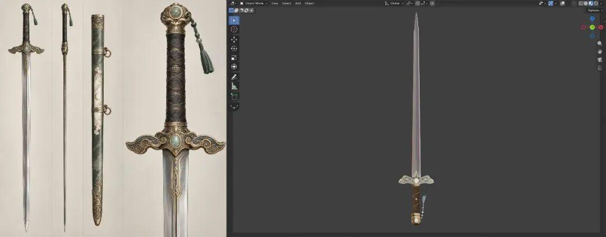Switch to Solid shading

[585, 3]
